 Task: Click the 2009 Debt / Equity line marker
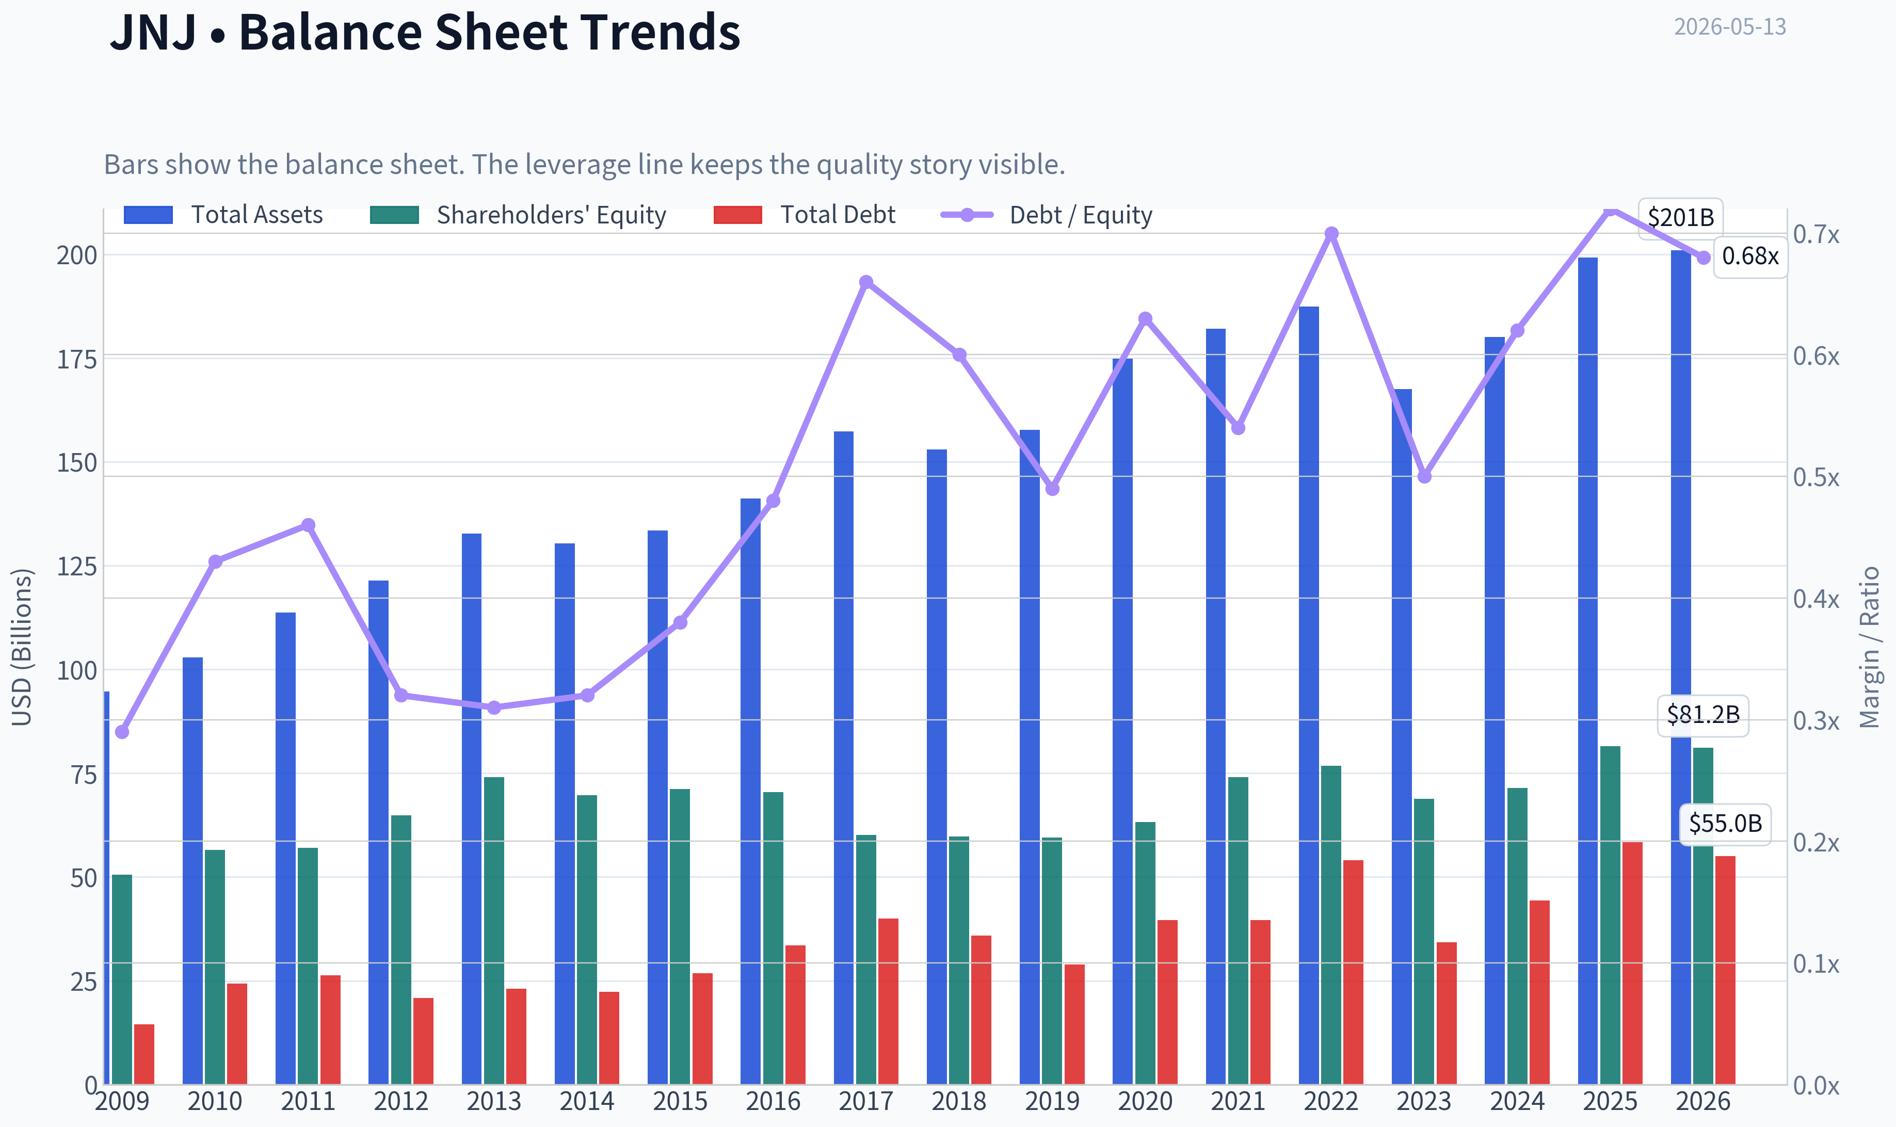[x=122, y=732]
